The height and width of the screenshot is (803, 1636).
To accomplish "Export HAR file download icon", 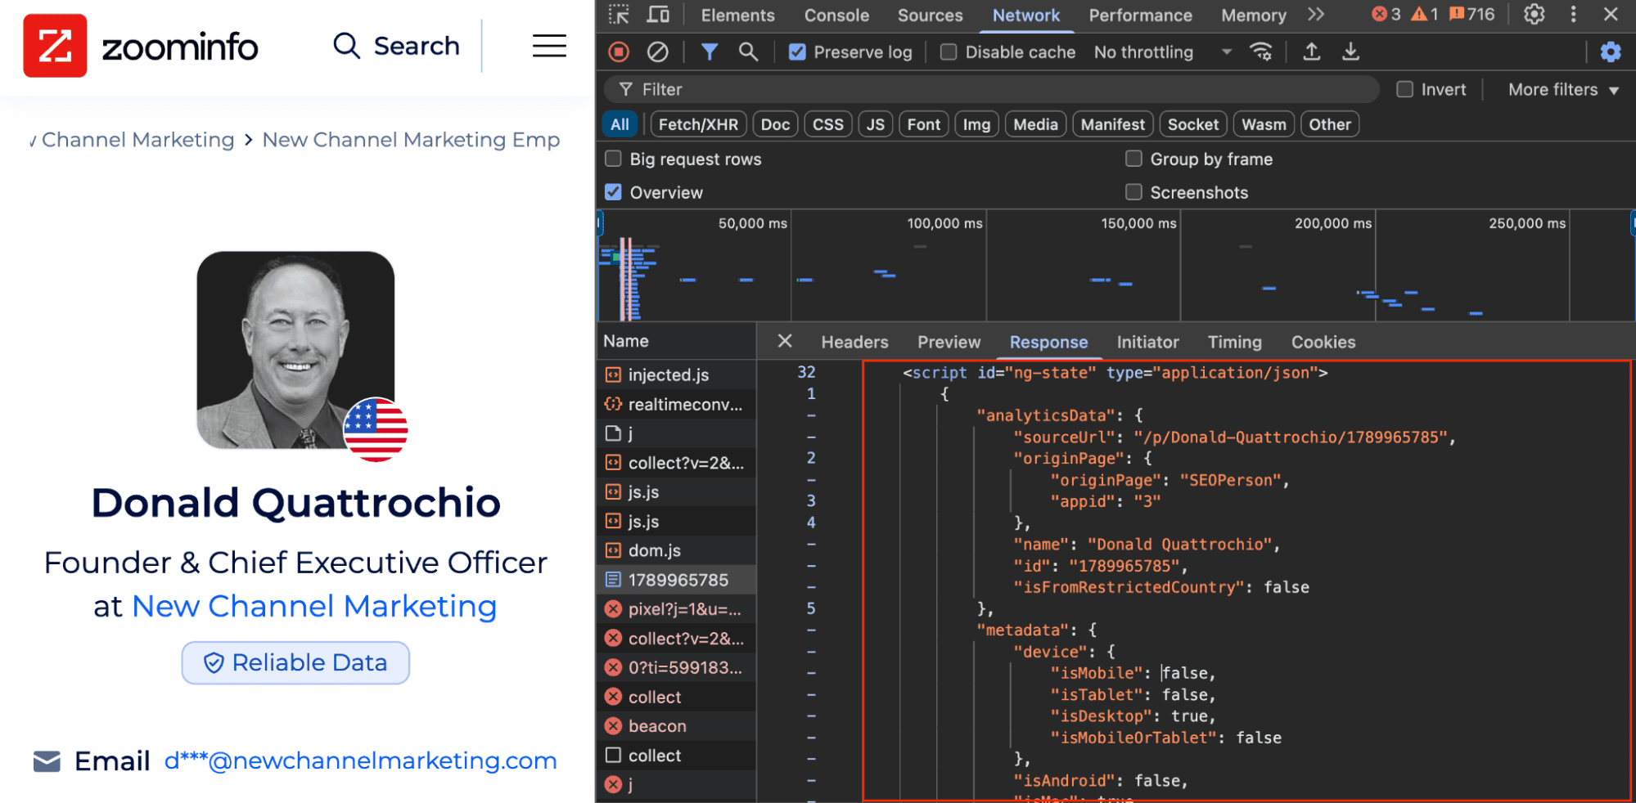I will 1350,52.
